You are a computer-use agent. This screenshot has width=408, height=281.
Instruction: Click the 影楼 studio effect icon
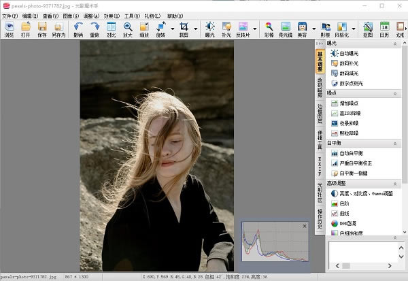coord(325,29)
